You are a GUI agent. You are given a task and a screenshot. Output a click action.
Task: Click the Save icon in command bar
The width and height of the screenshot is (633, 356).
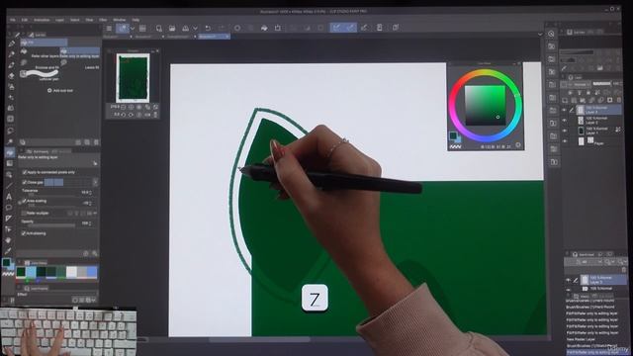click(185, 28)
